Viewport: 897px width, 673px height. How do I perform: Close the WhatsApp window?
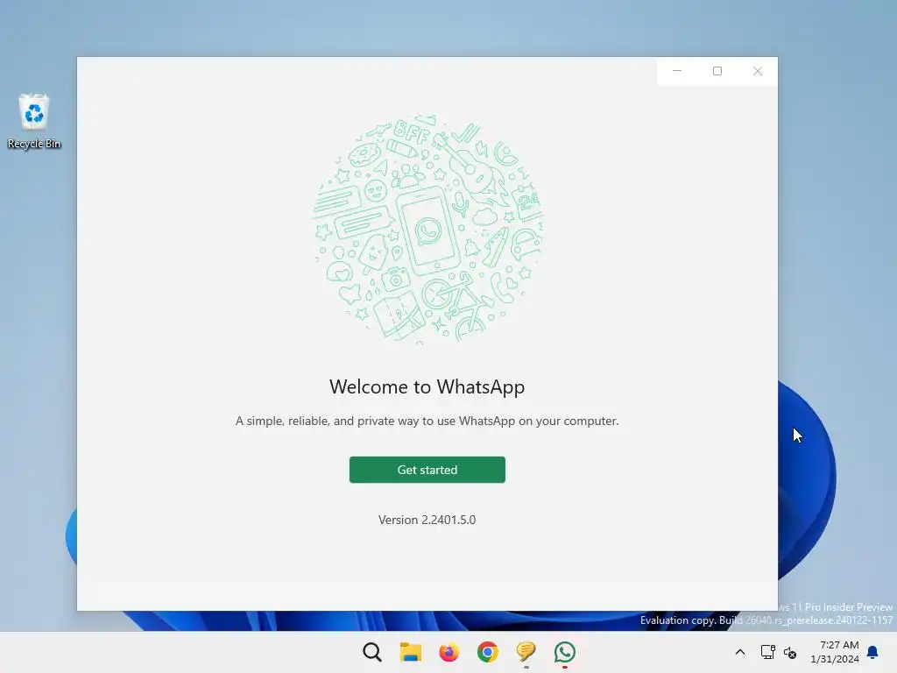coord(758,71)
